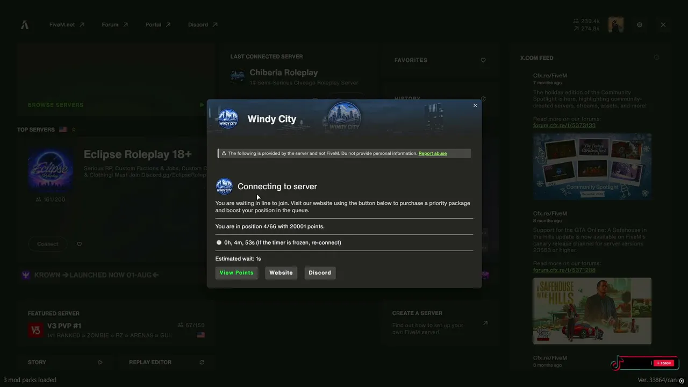Viewport: 688px width, 387px height.
Task: Open the user profile avatar
Action: coord(616,25)
